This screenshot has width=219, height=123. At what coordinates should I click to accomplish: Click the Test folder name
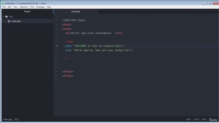click(x=11, y=16)
